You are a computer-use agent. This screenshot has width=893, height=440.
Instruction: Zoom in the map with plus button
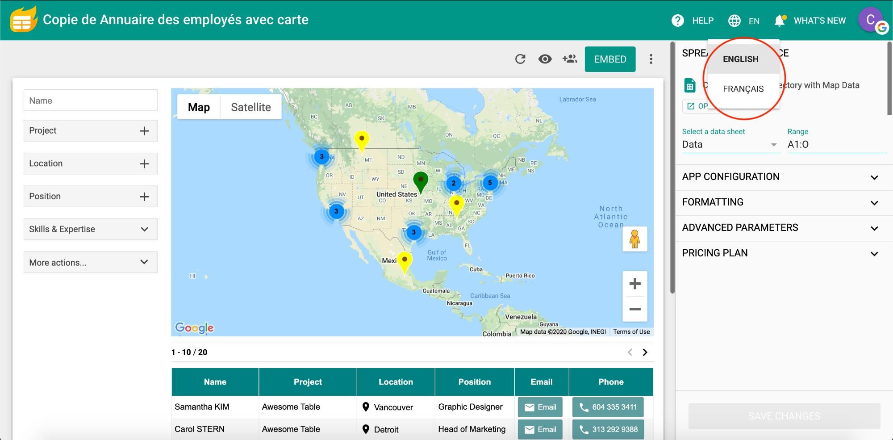[635, 284]
